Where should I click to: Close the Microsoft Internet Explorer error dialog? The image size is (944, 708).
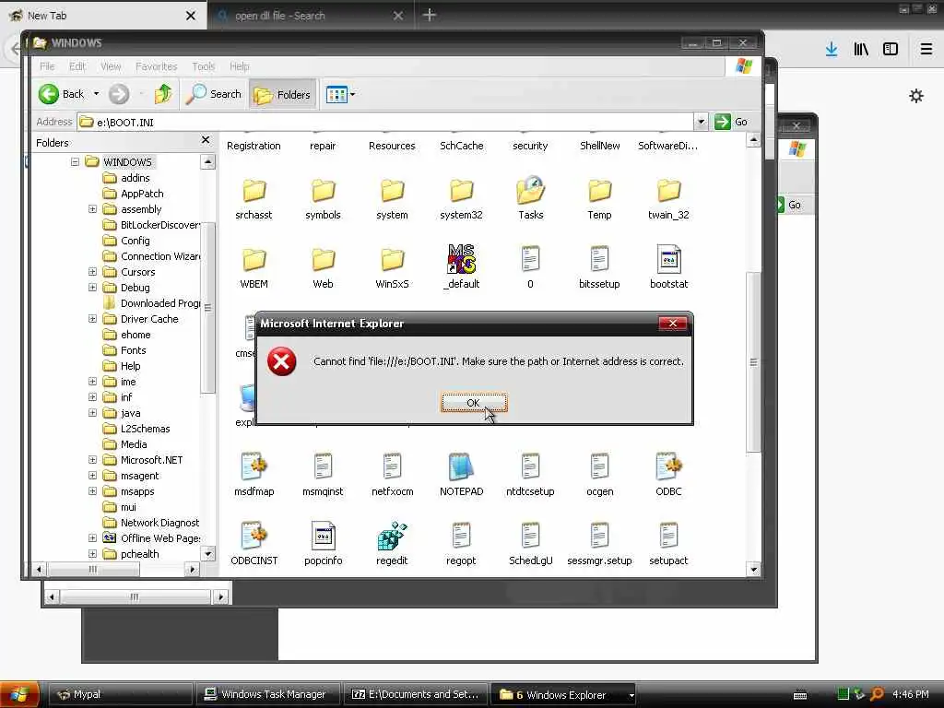point(672,324)
